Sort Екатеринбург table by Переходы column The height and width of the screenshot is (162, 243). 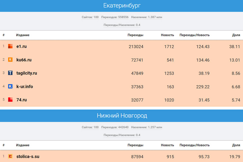135,35
